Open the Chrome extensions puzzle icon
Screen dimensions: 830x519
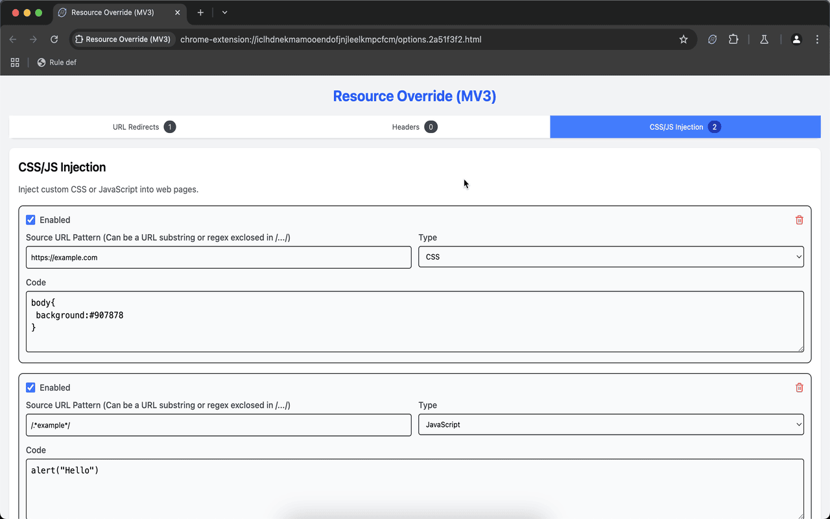pyautogui.click(x=733, y=39)
